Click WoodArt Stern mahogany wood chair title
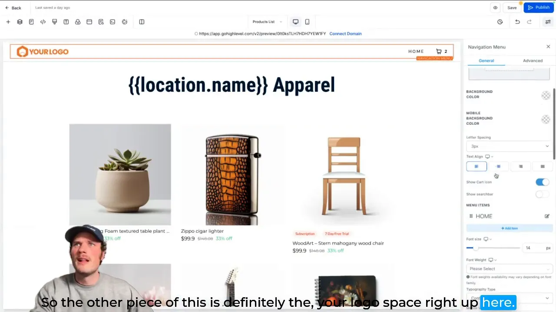The height and width of the screenshot is (312, 556). coord(338,243)
